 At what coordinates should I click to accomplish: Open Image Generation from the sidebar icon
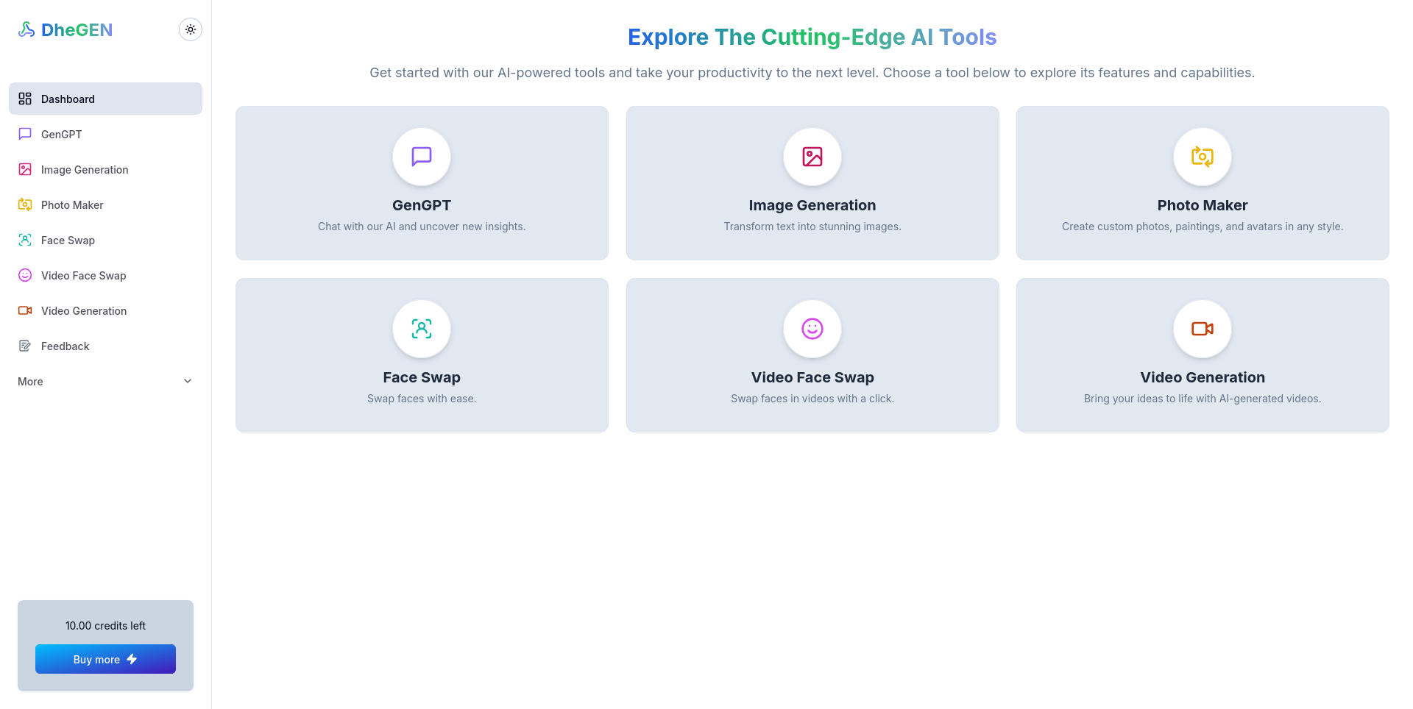[24, 169]
